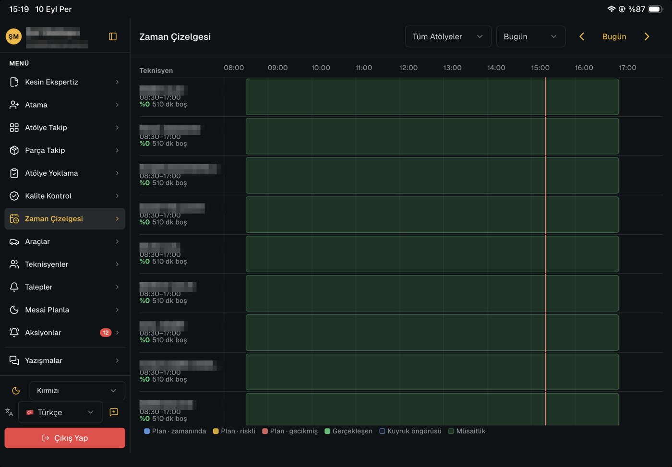
Task: Click the Teknisyenler people icon
Action: (14, 264)
